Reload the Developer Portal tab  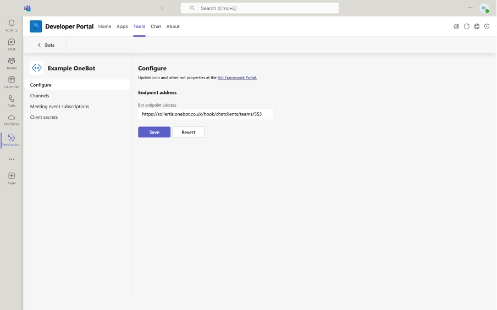click(x=467, y=26)
